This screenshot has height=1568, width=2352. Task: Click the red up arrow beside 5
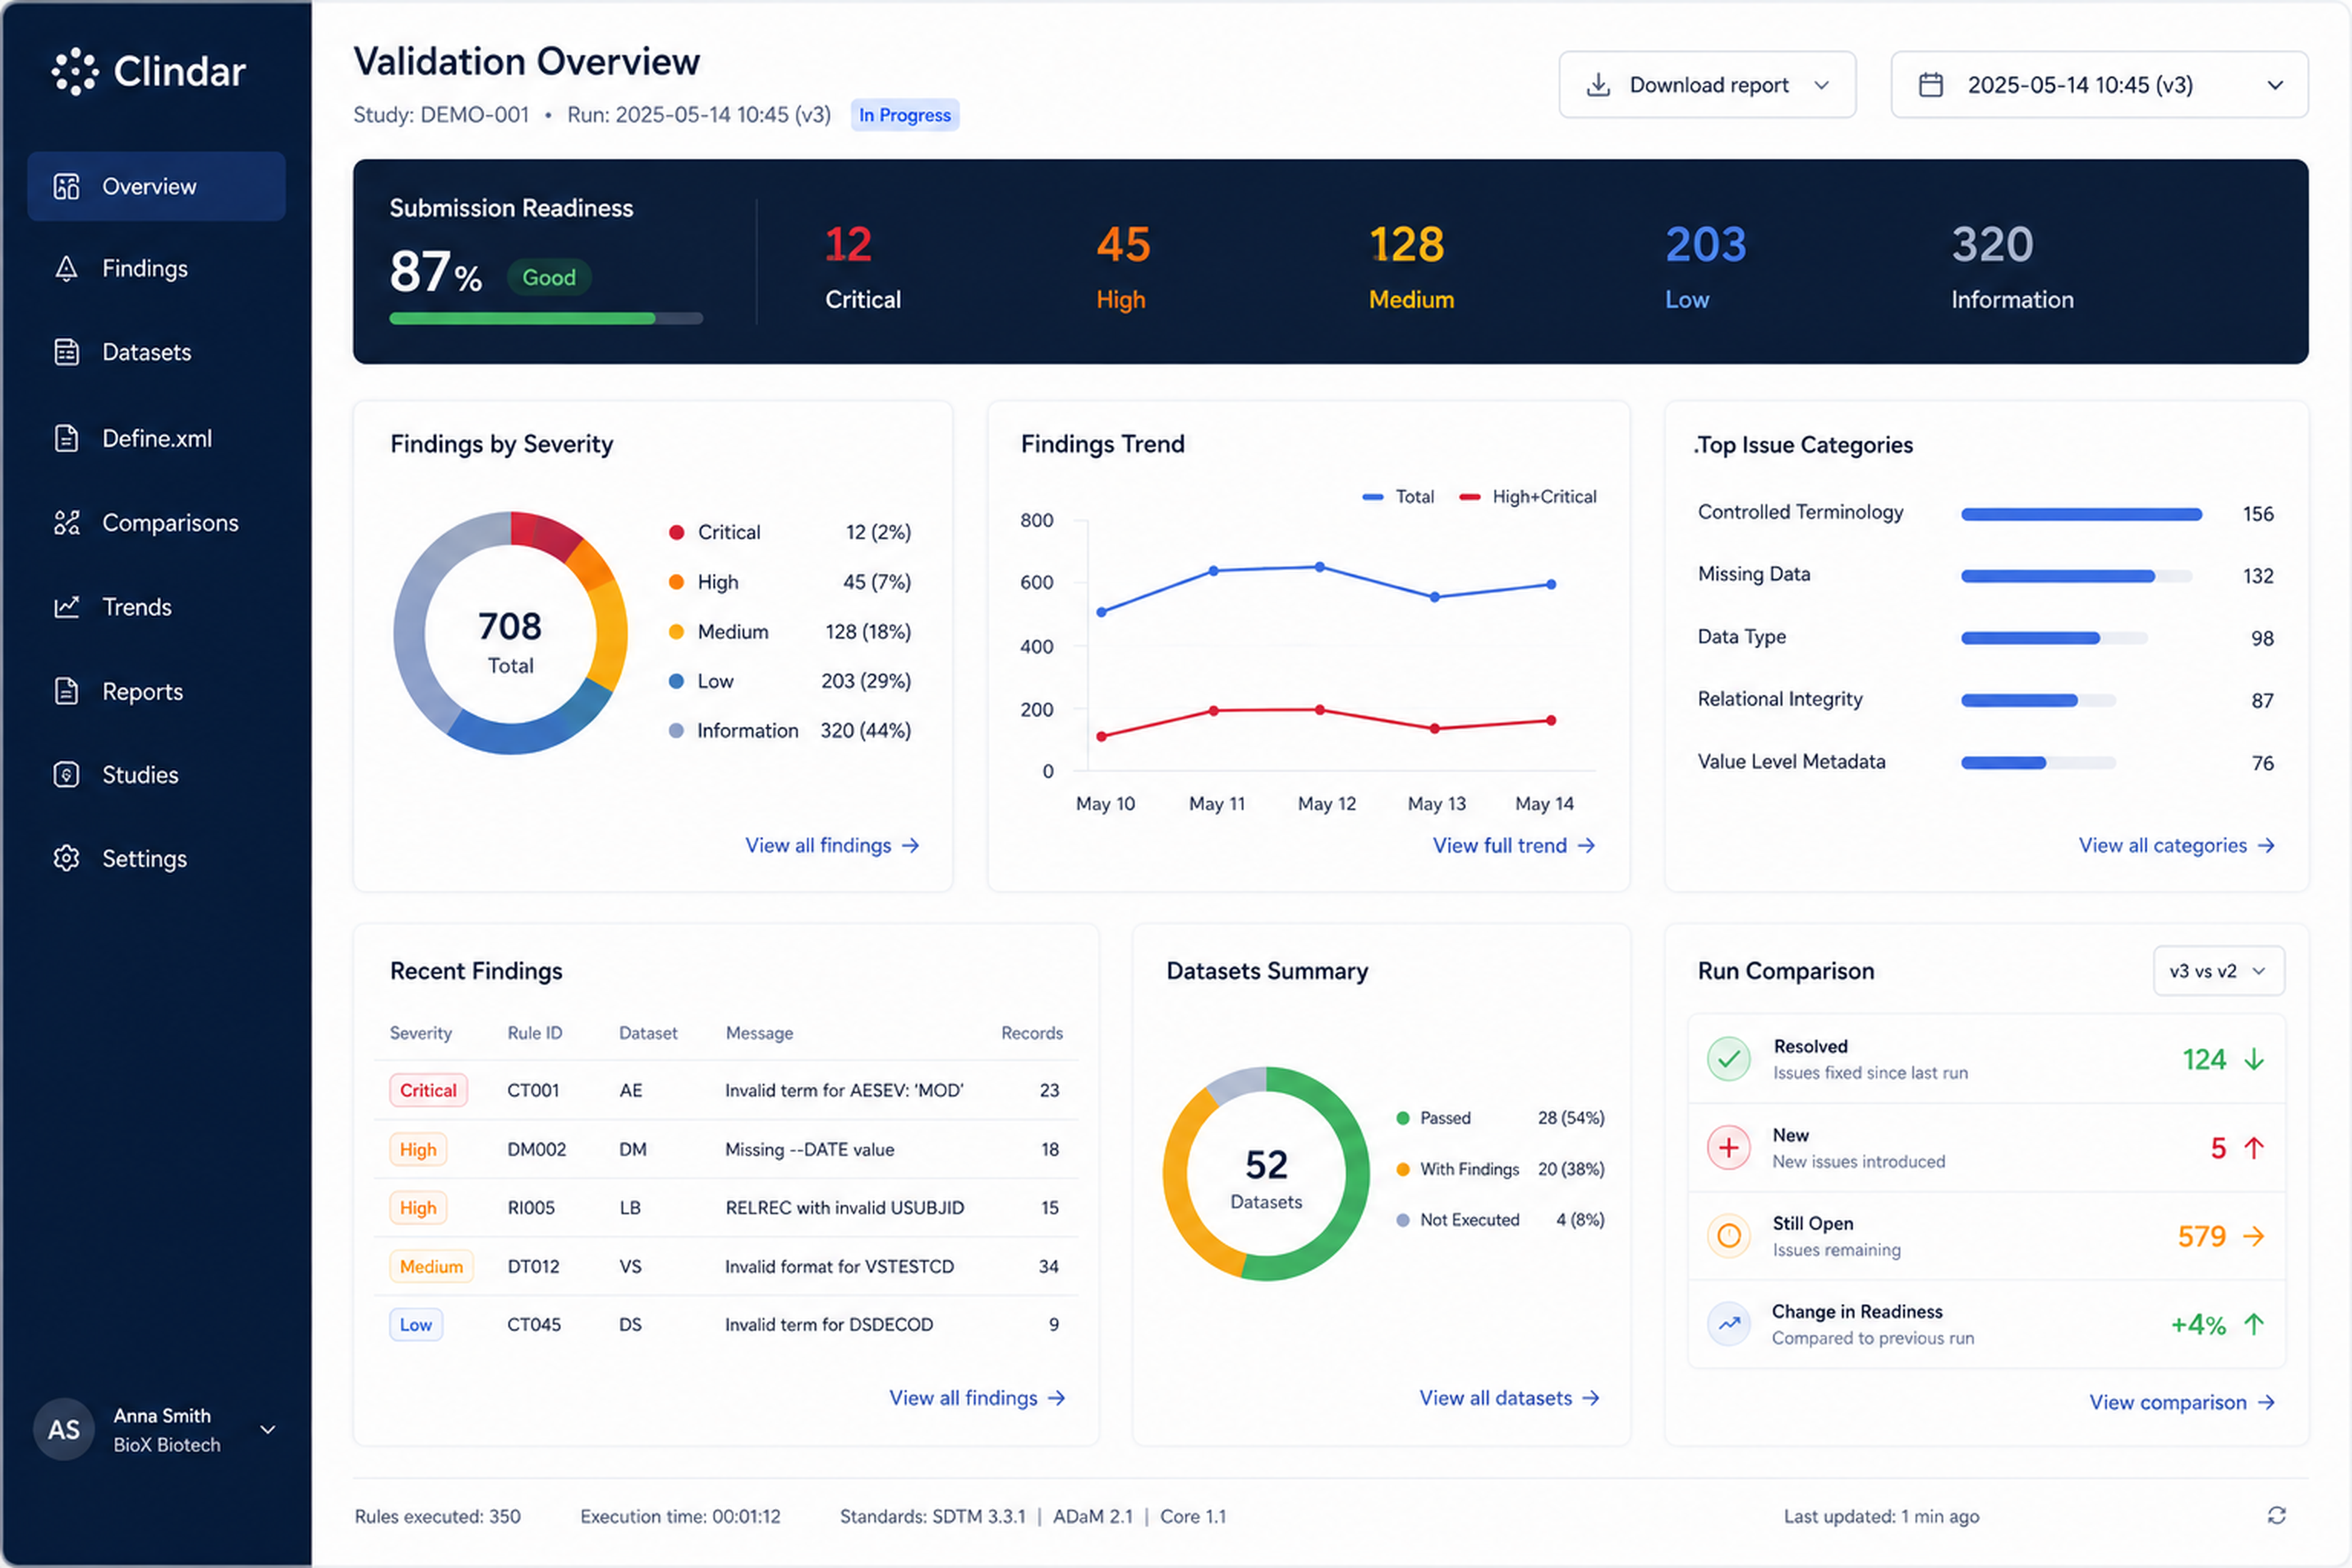pos(2254,1148)
